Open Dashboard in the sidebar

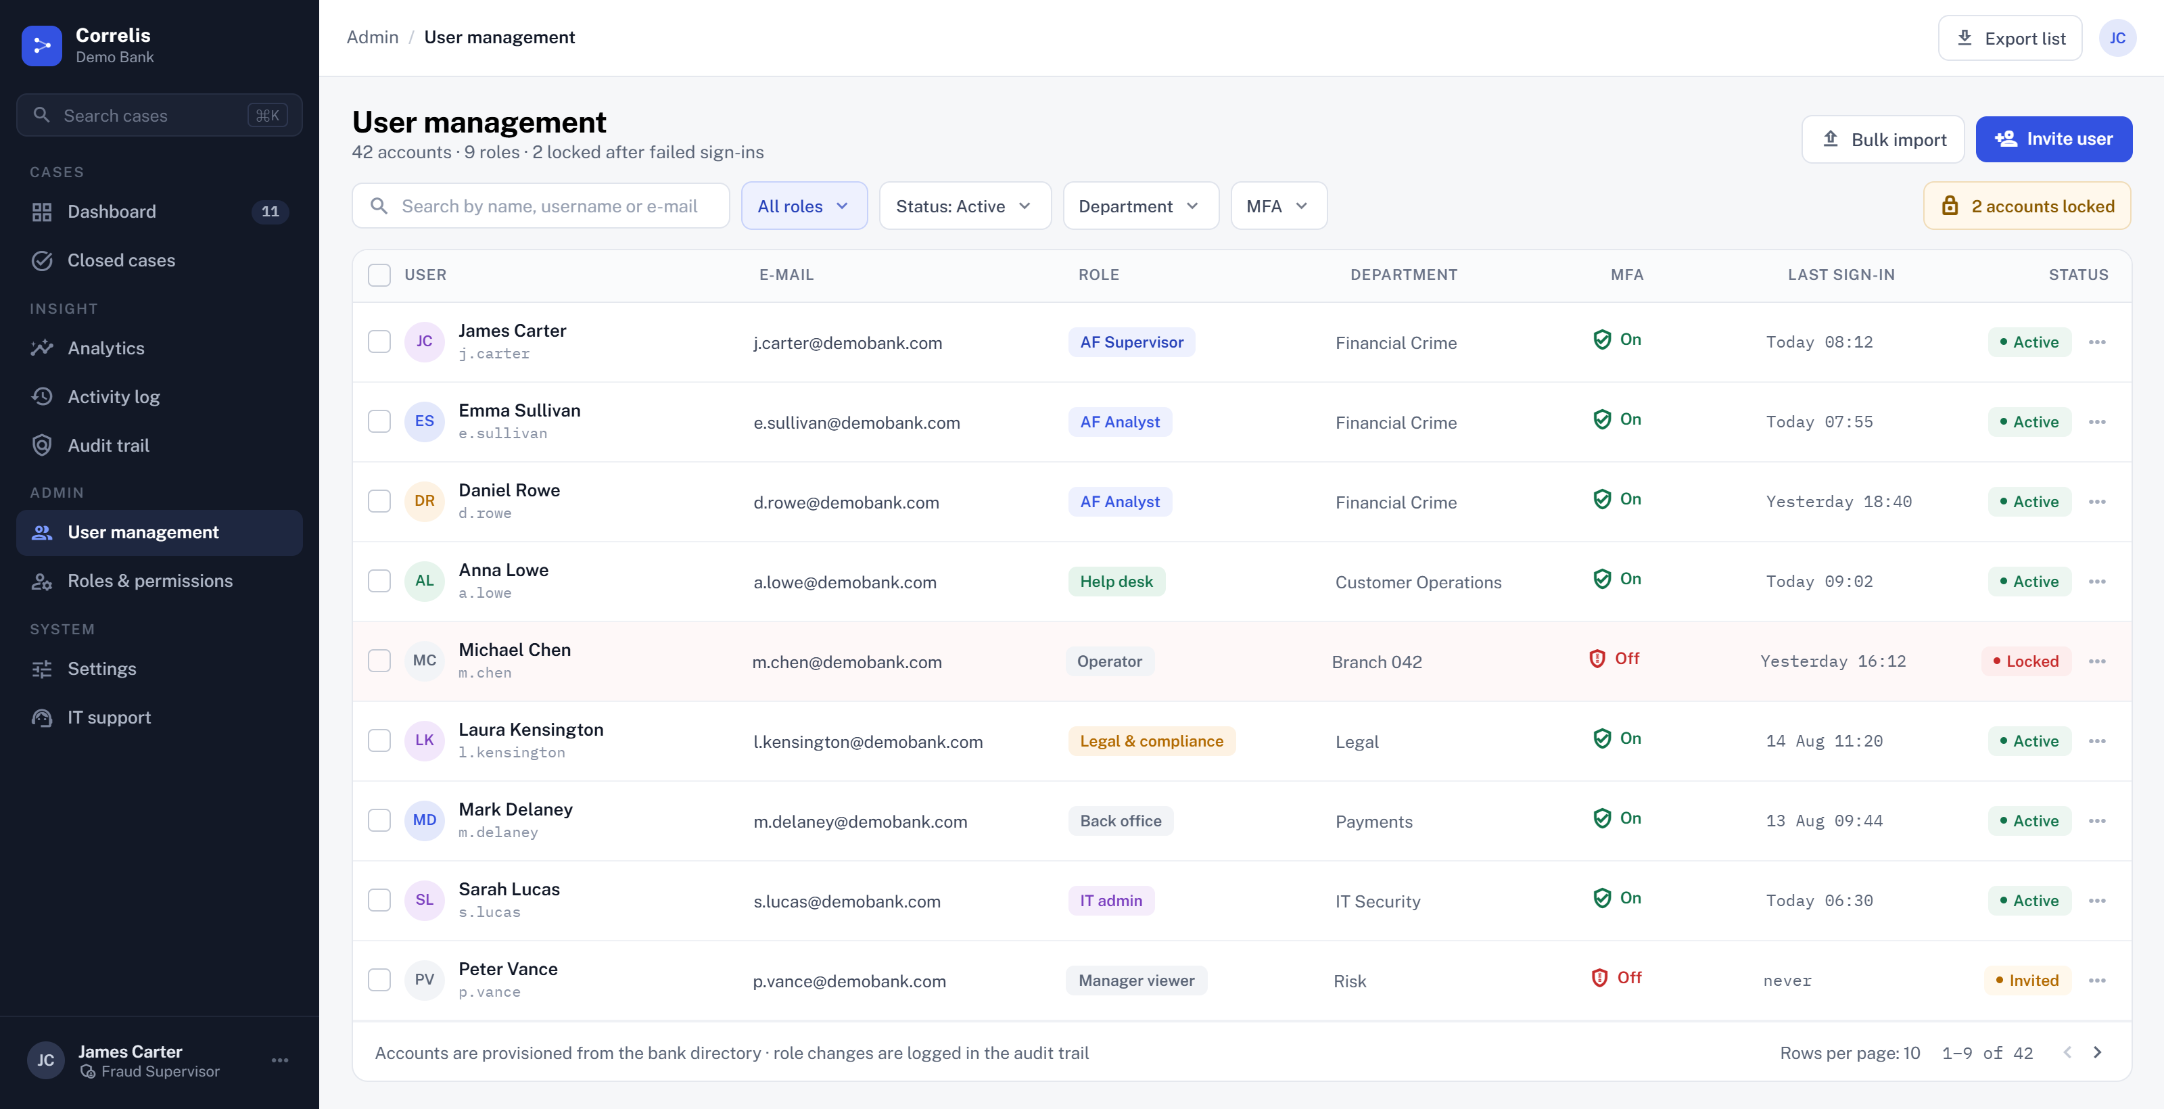coord(160,212)
